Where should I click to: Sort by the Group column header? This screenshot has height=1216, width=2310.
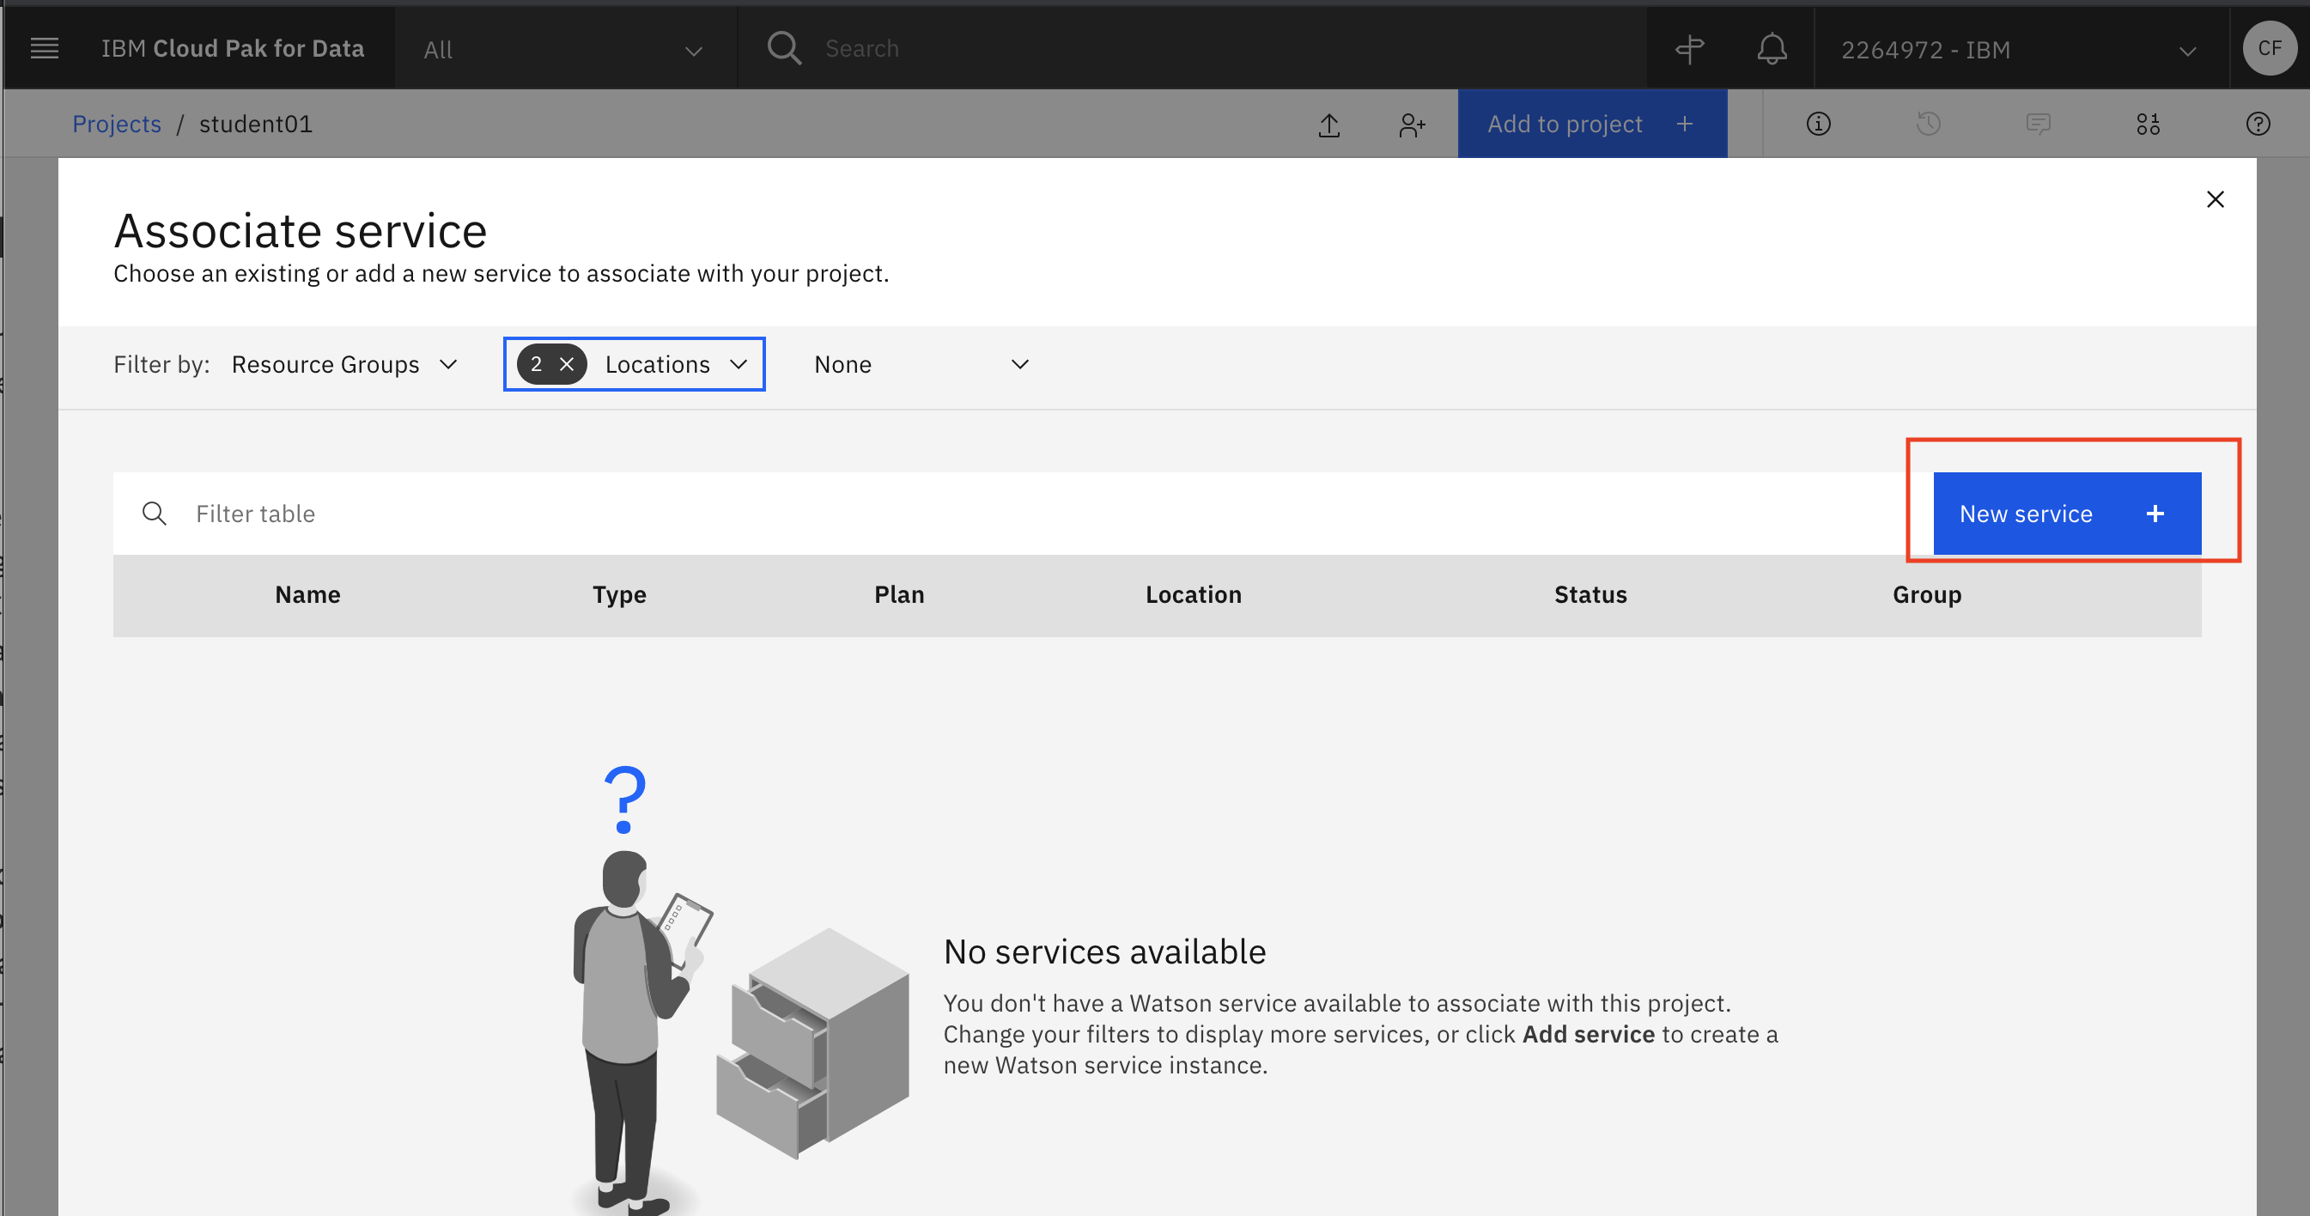[1926, 594]
